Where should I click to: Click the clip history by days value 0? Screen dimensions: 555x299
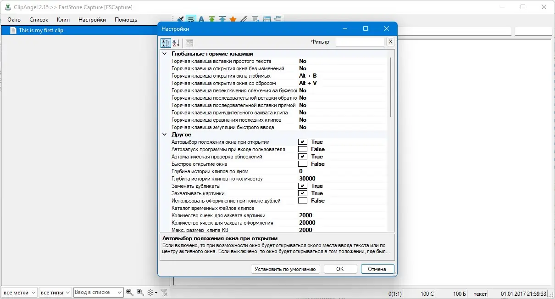pos(301,171)
